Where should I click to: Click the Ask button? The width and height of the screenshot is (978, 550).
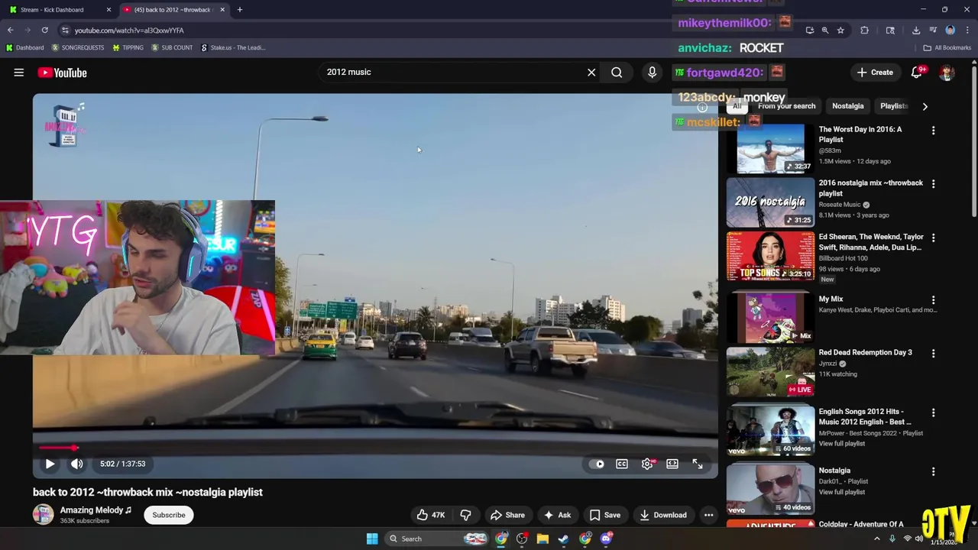pos(557,515)
